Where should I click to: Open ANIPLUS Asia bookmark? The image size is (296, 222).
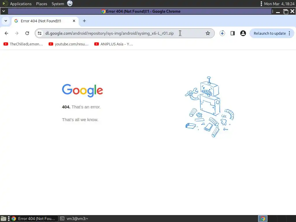114,44
